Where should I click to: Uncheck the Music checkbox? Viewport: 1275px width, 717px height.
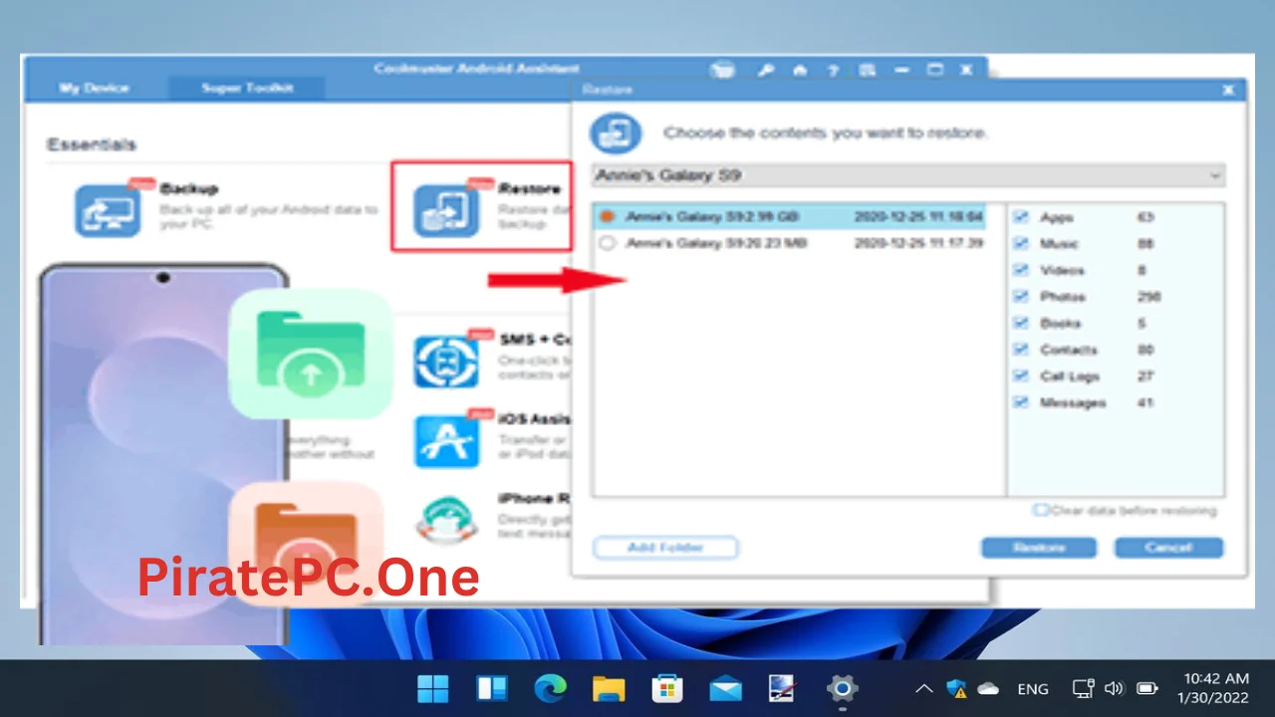(1021, 243)
